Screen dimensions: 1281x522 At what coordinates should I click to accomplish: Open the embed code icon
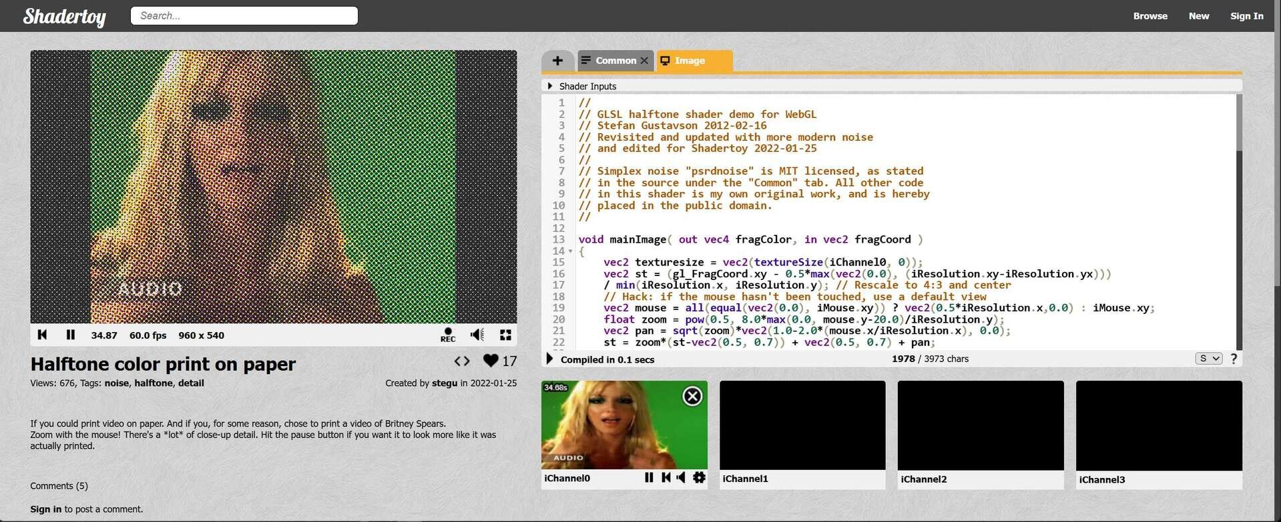click(462, 361)
